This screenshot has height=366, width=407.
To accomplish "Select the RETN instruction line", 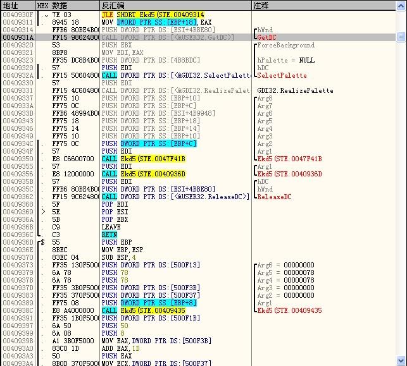I will point(109,235).
